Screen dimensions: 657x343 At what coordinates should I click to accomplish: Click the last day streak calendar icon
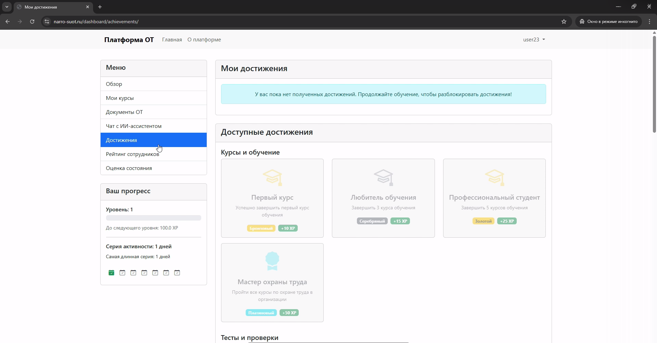(177, 273)
